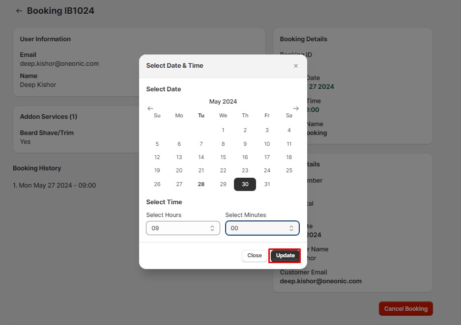Pick May 19 in the date grid

click(157, 171)
